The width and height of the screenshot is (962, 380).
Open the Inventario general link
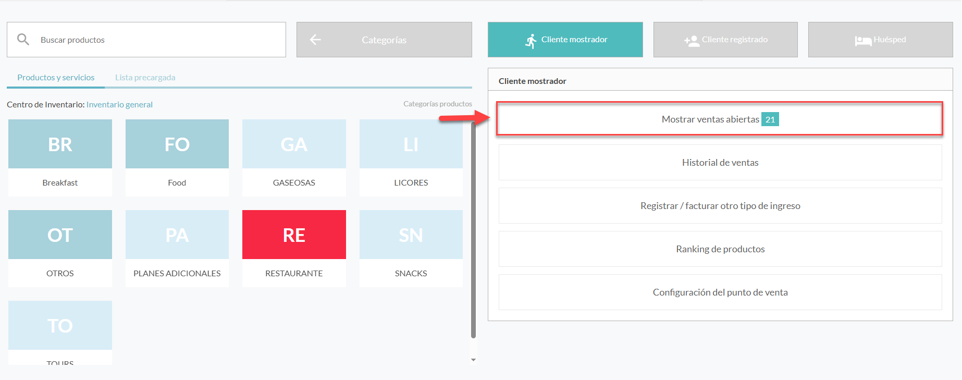119,105
